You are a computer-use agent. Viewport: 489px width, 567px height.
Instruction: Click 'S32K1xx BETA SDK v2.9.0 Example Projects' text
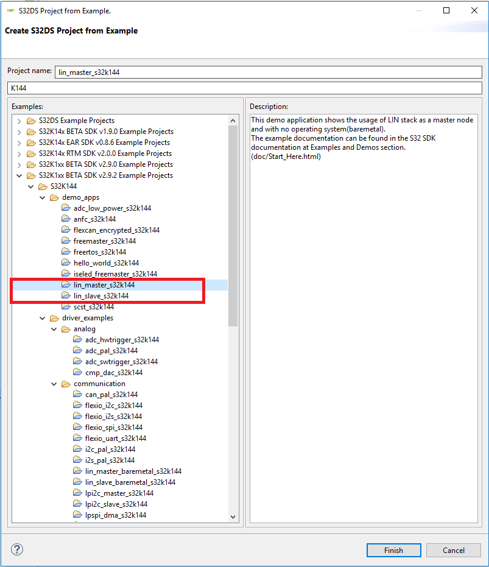[x=105, y=164]
